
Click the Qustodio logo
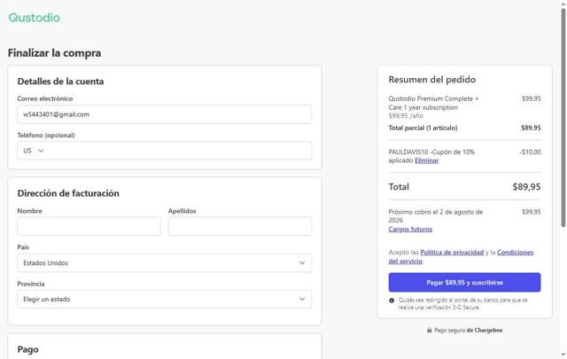[x=35, y=18]
